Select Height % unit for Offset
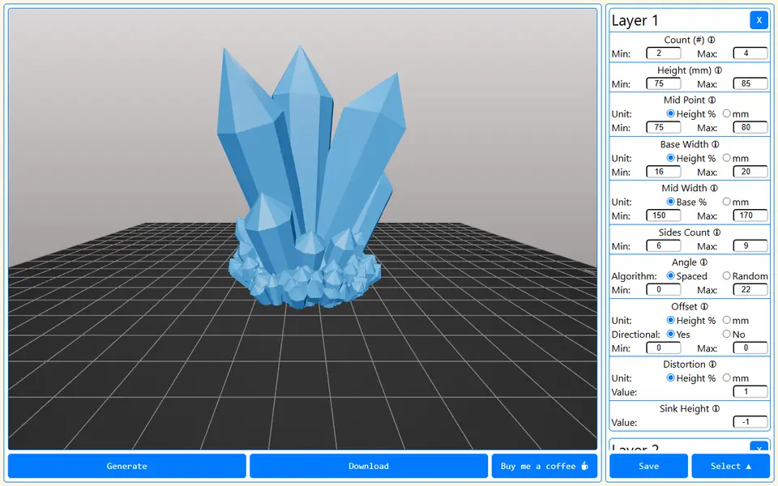Screen dimensions: 778x486 coord(670,320)
